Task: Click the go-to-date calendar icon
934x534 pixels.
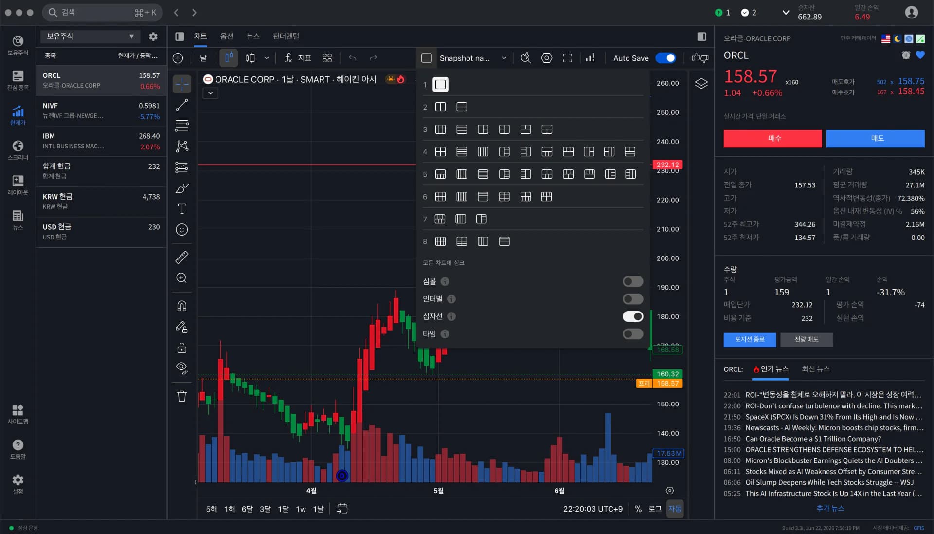Action: pyautogui.click(x=342, y=509)
